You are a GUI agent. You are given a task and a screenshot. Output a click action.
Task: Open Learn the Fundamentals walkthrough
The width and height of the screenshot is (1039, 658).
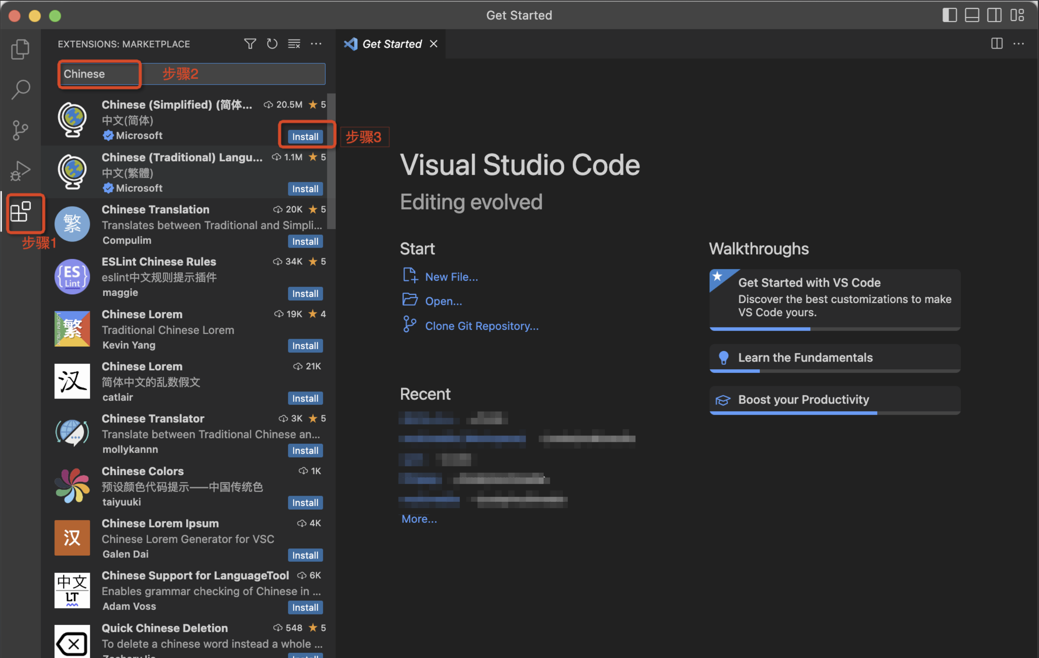point(835,358)
